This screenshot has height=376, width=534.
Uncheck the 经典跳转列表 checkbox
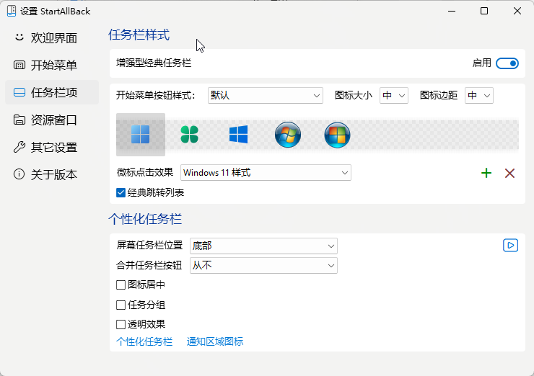[x=121, y=193]
